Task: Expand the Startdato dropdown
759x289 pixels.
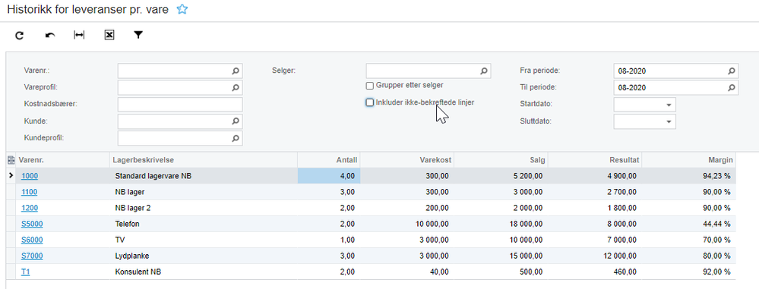Action: pos(669,105)
